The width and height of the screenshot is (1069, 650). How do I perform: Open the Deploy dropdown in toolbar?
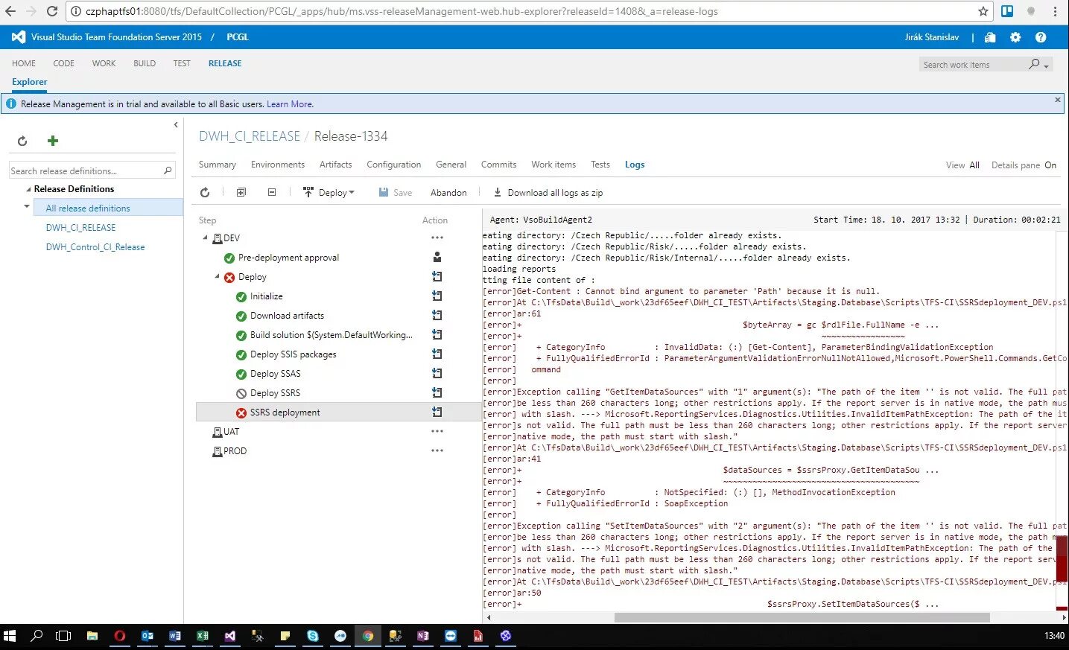(329, 192)
